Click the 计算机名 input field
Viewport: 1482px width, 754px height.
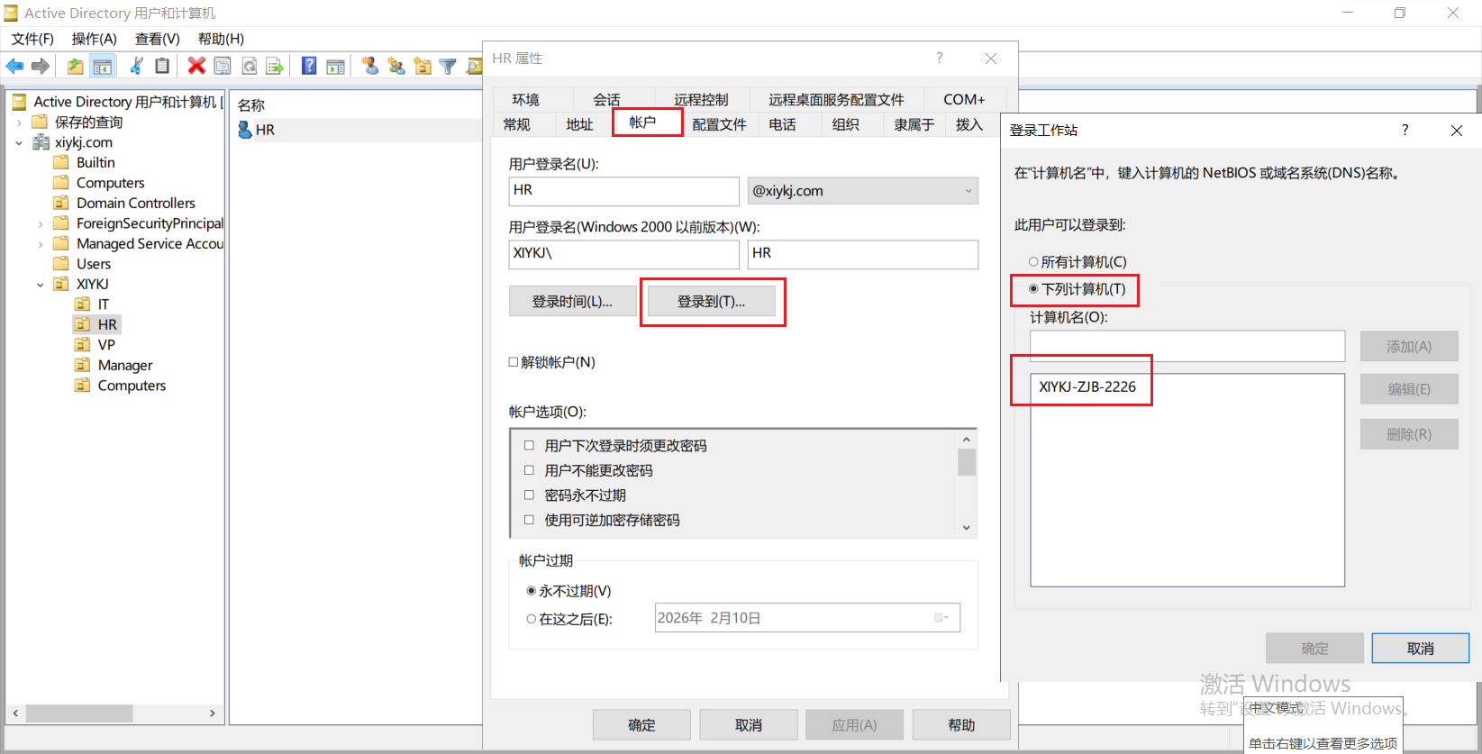(1187, 346)
